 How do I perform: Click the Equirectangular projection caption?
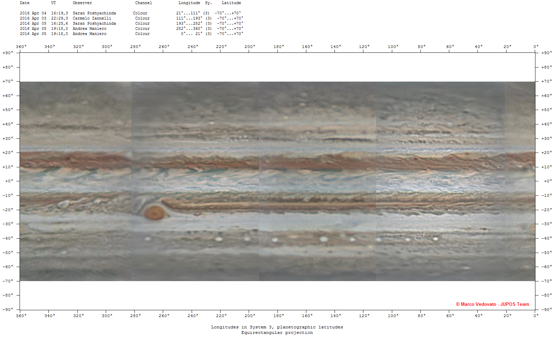click(x=277, y=333)
